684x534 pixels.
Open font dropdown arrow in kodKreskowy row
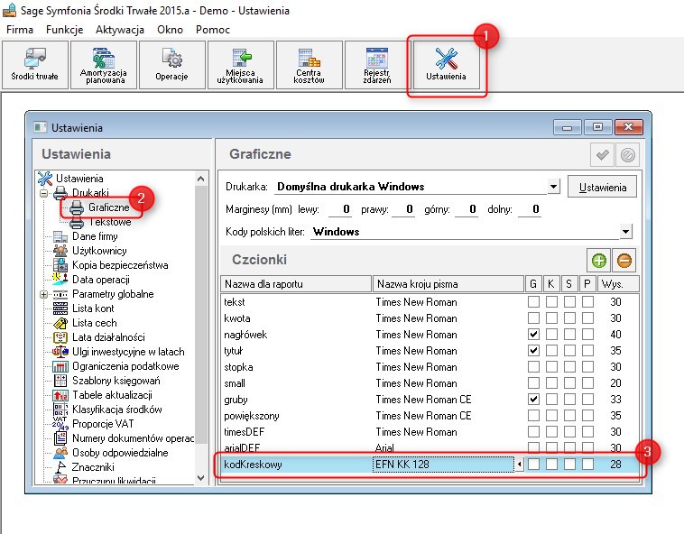[519, 465]
